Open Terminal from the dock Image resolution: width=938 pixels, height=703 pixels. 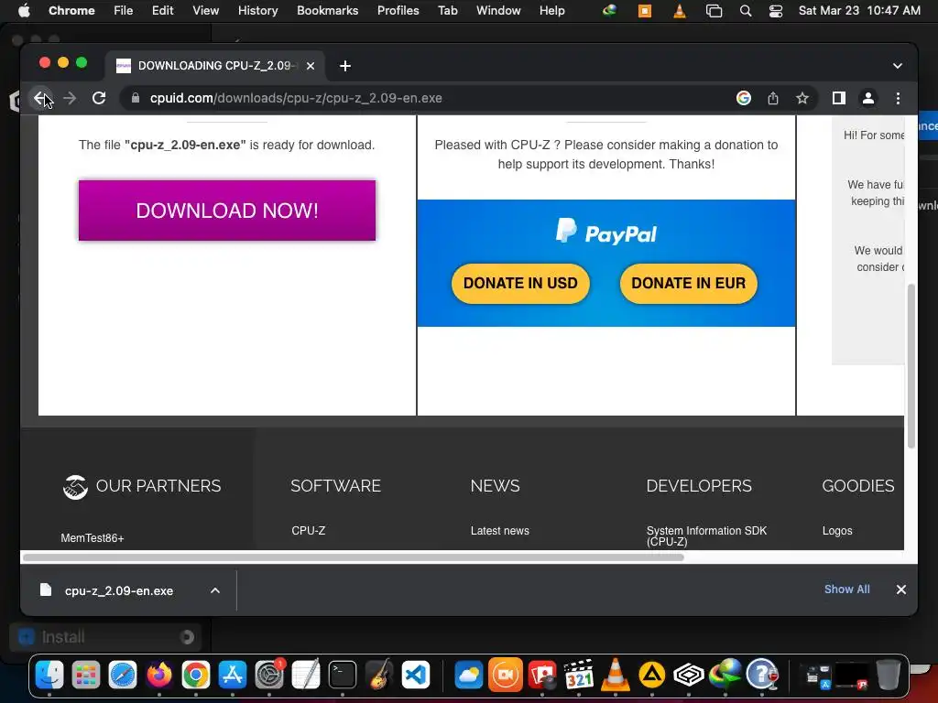click(343, 676)
